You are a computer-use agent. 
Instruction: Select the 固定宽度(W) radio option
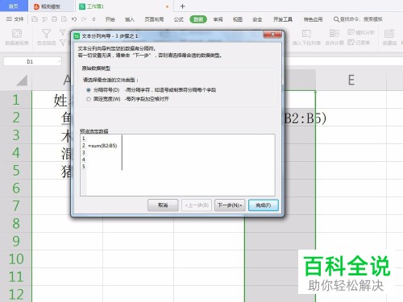(89, 99)
